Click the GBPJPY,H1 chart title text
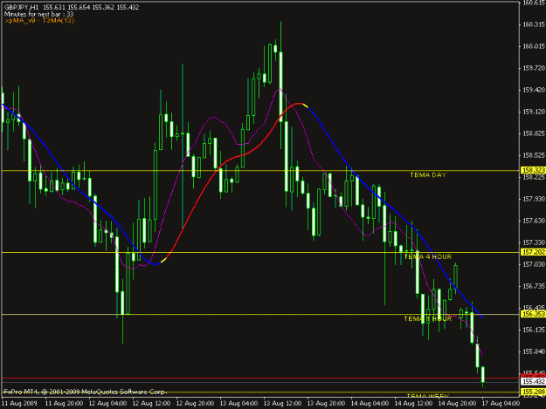Screen dimensions: 546x409 click(x=72, y=7)
